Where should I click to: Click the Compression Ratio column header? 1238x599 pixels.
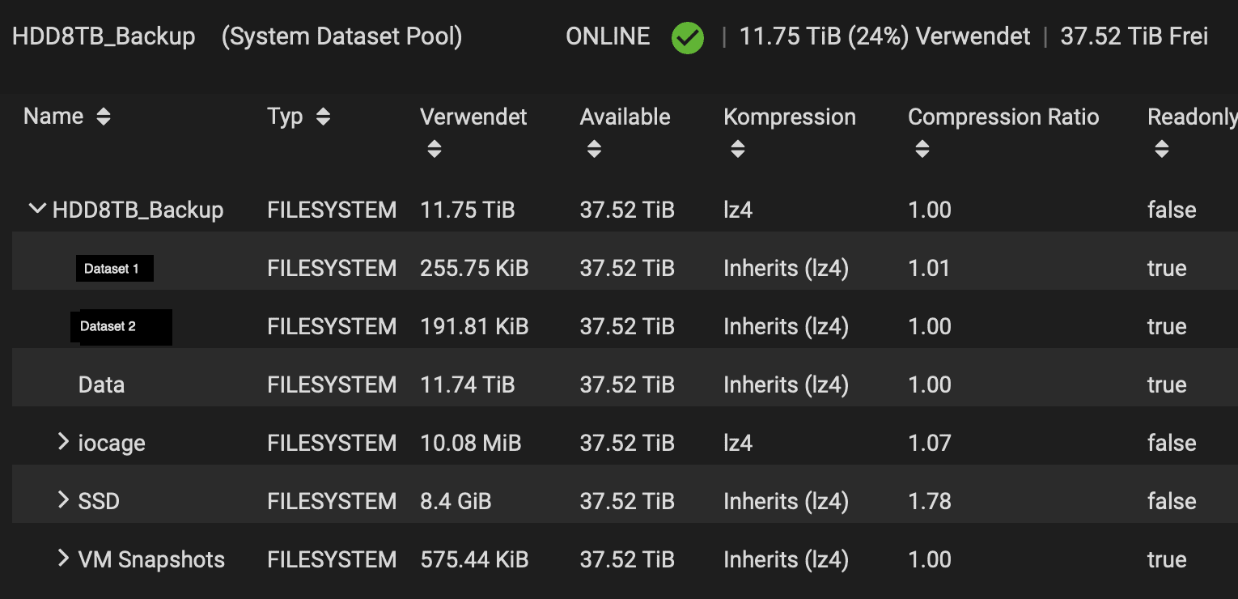click(1003, 117)
